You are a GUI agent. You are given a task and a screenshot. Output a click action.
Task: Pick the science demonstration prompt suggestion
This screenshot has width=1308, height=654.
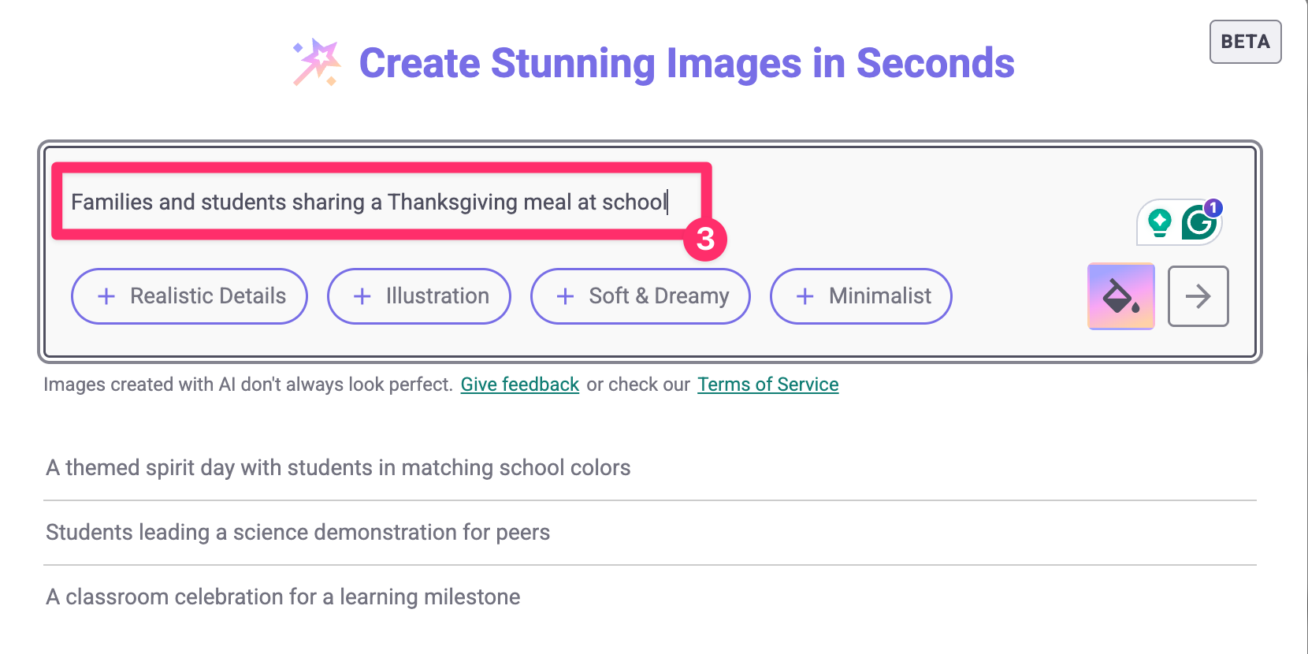(298, 533)
